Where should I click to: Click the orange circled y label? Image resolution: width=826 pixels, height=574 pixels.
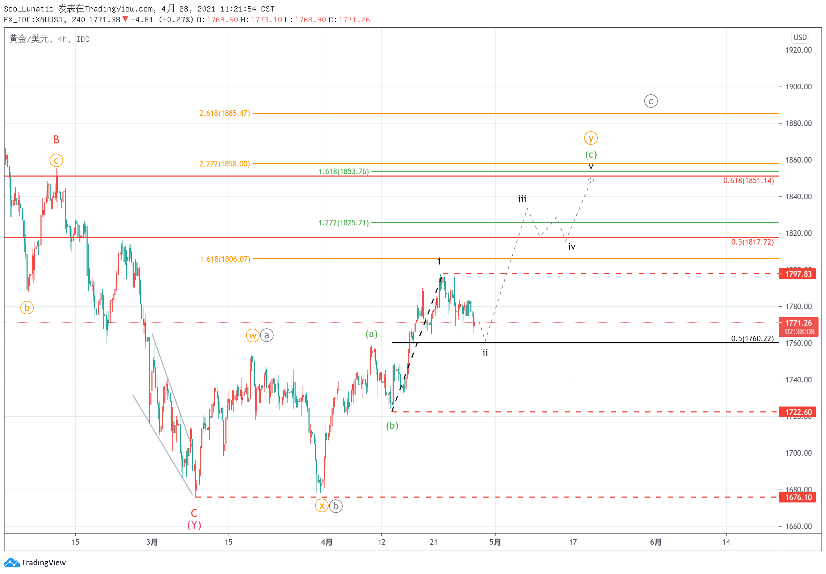pyautogui.click(x=591, y=138)
